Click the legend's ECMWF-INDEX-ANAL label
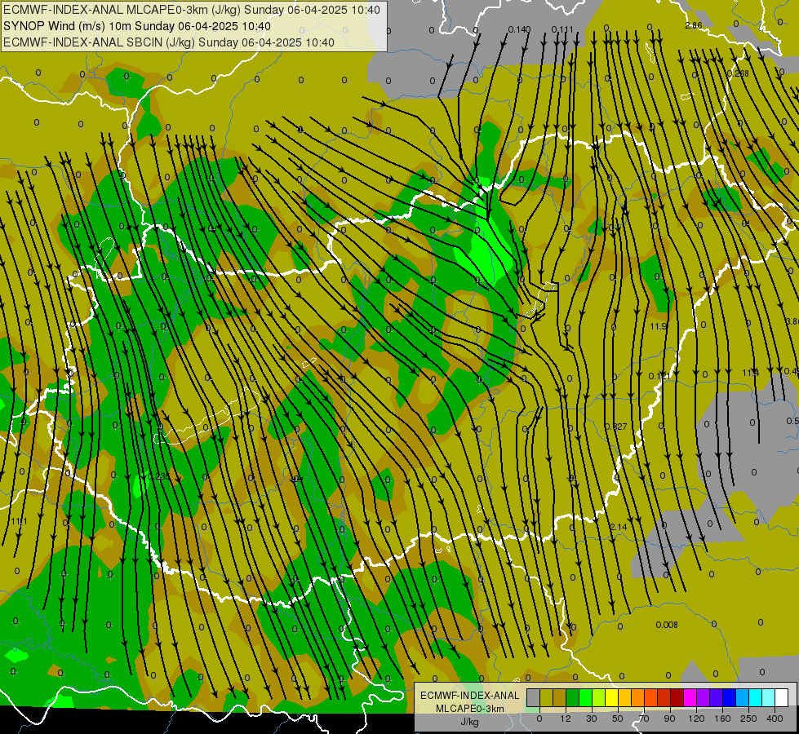799x734 pixels. [x=469, y=696]
